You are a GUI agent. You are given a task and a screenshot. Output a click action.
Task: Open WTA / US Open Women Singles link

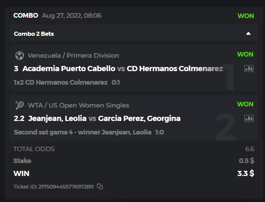(79, 105)
